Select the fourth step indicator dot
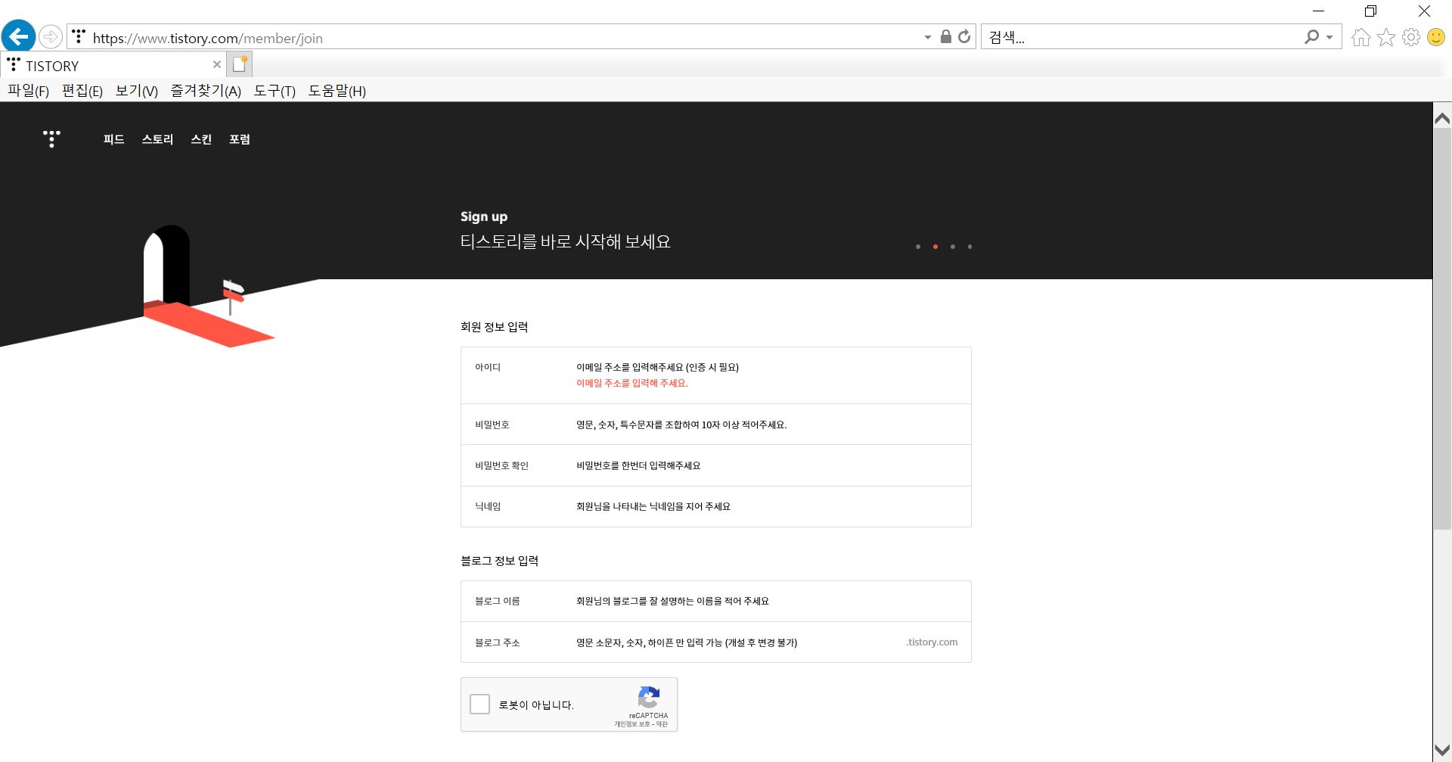This screenshot has height=762, width=1452. click(x=970, y=247)
